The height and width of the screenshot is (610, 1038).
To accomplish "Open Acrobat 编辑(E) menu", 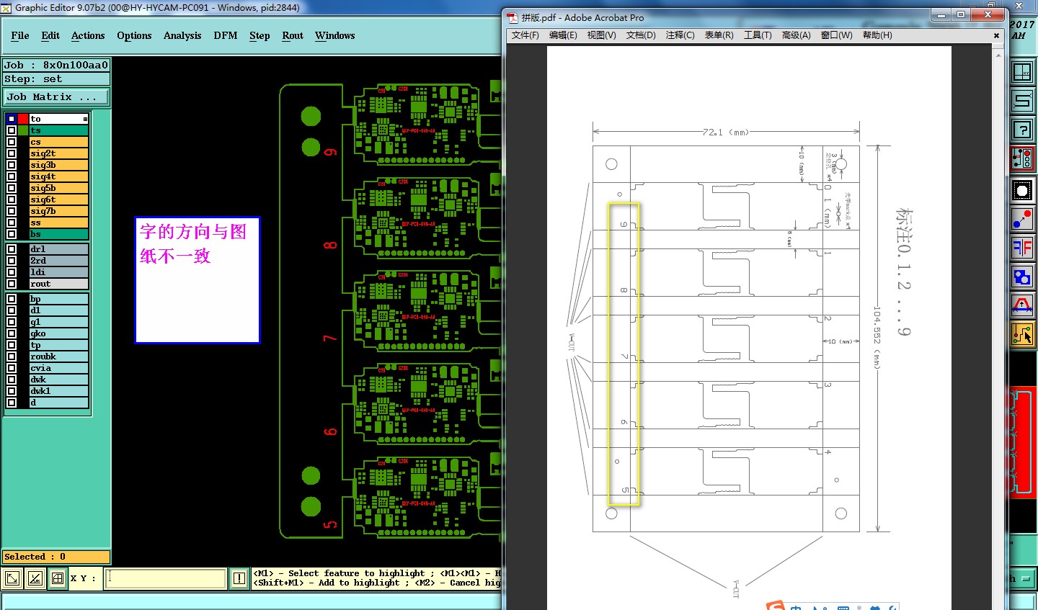I will [563, 35].
